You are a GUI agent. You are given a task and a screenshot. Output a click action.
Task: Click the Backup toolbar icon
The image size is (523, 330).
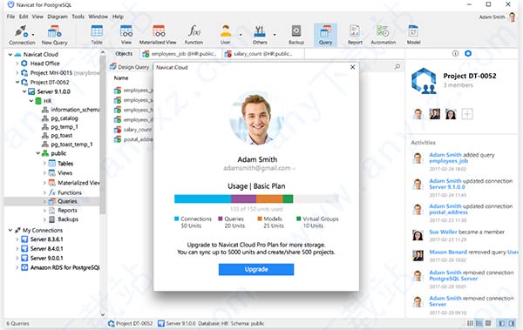tap(296, 35)
